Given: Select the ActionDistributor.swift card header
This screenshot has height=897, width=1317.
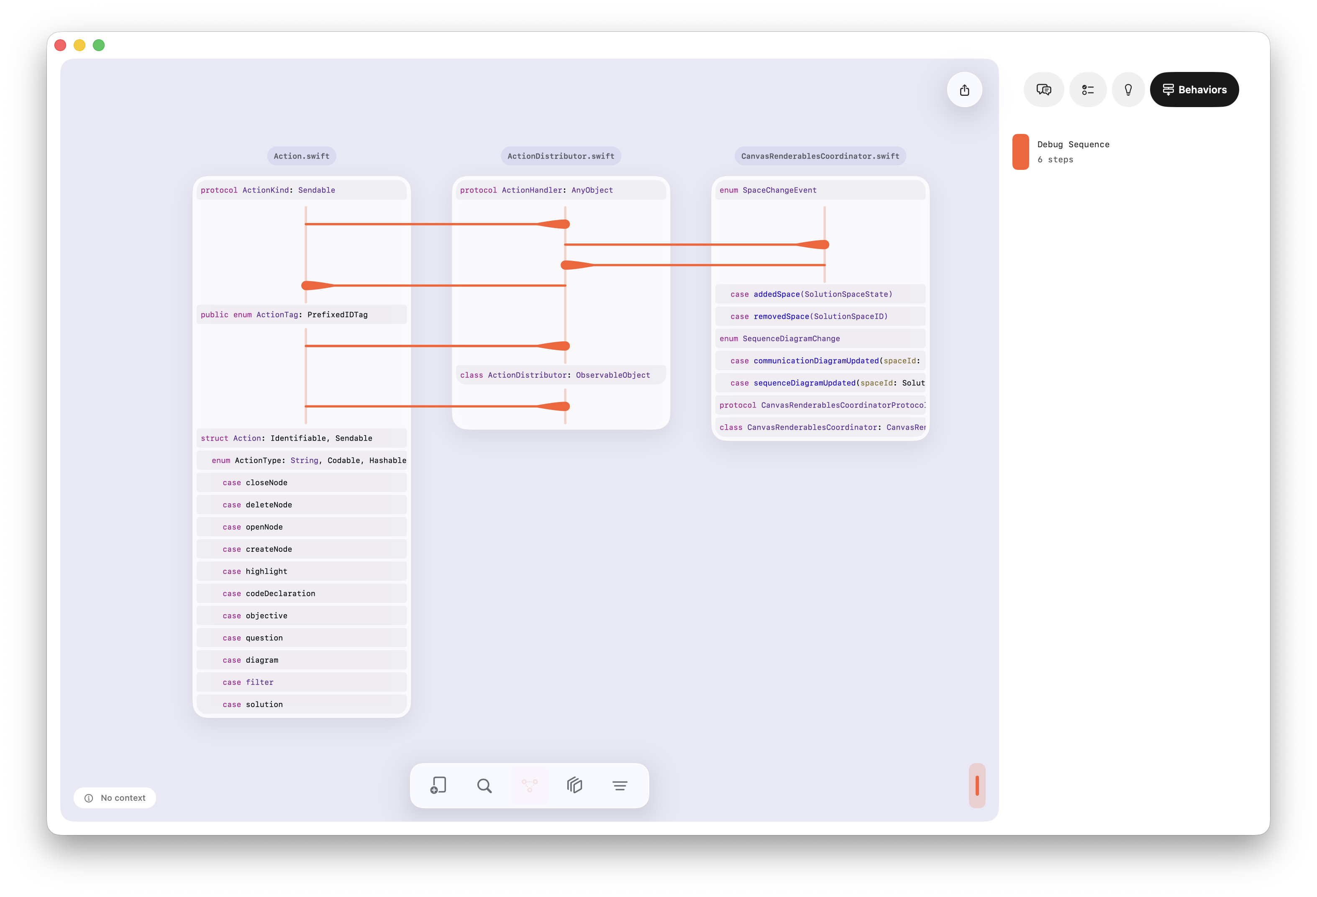Looking at the screenshot, I should (561, 156).
